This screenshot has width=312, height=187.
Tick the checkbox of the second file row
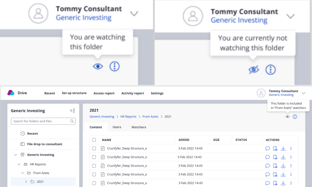tap(94, 157)
